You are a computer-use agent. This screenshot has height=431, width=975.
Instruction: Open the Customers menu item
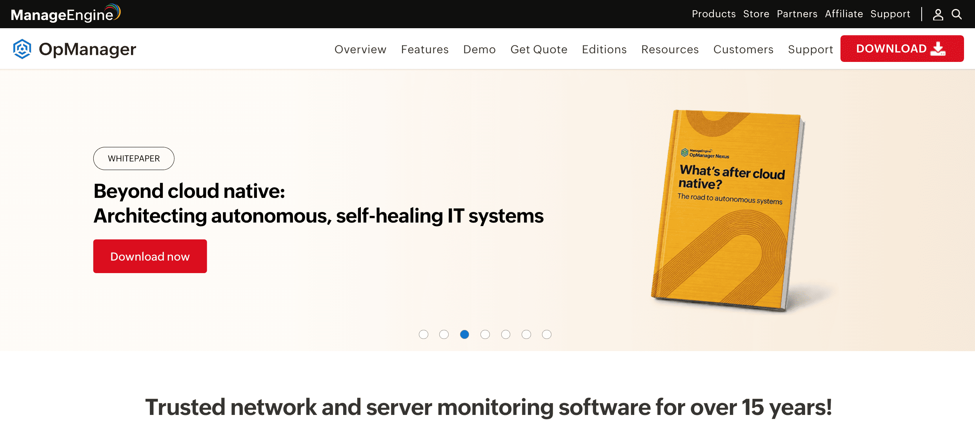tap(743, 49)
